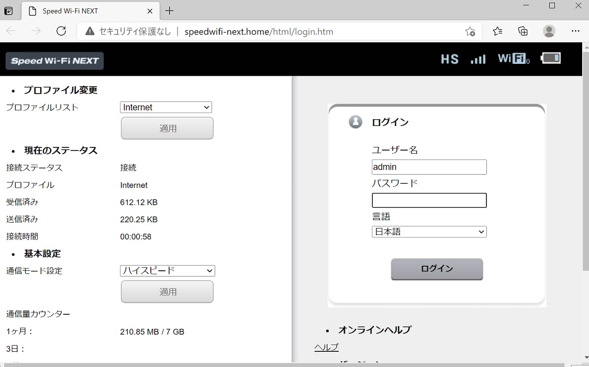
Task: Click the HS mode indicator
Action: 450,59
